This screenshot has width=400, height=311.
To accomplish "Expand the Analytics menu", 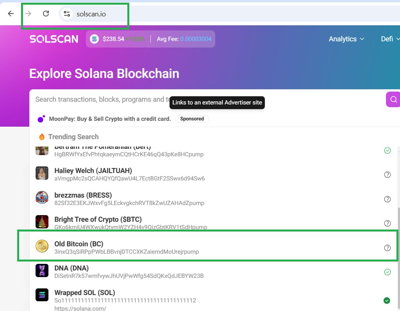I will click(x=346, y=39).
